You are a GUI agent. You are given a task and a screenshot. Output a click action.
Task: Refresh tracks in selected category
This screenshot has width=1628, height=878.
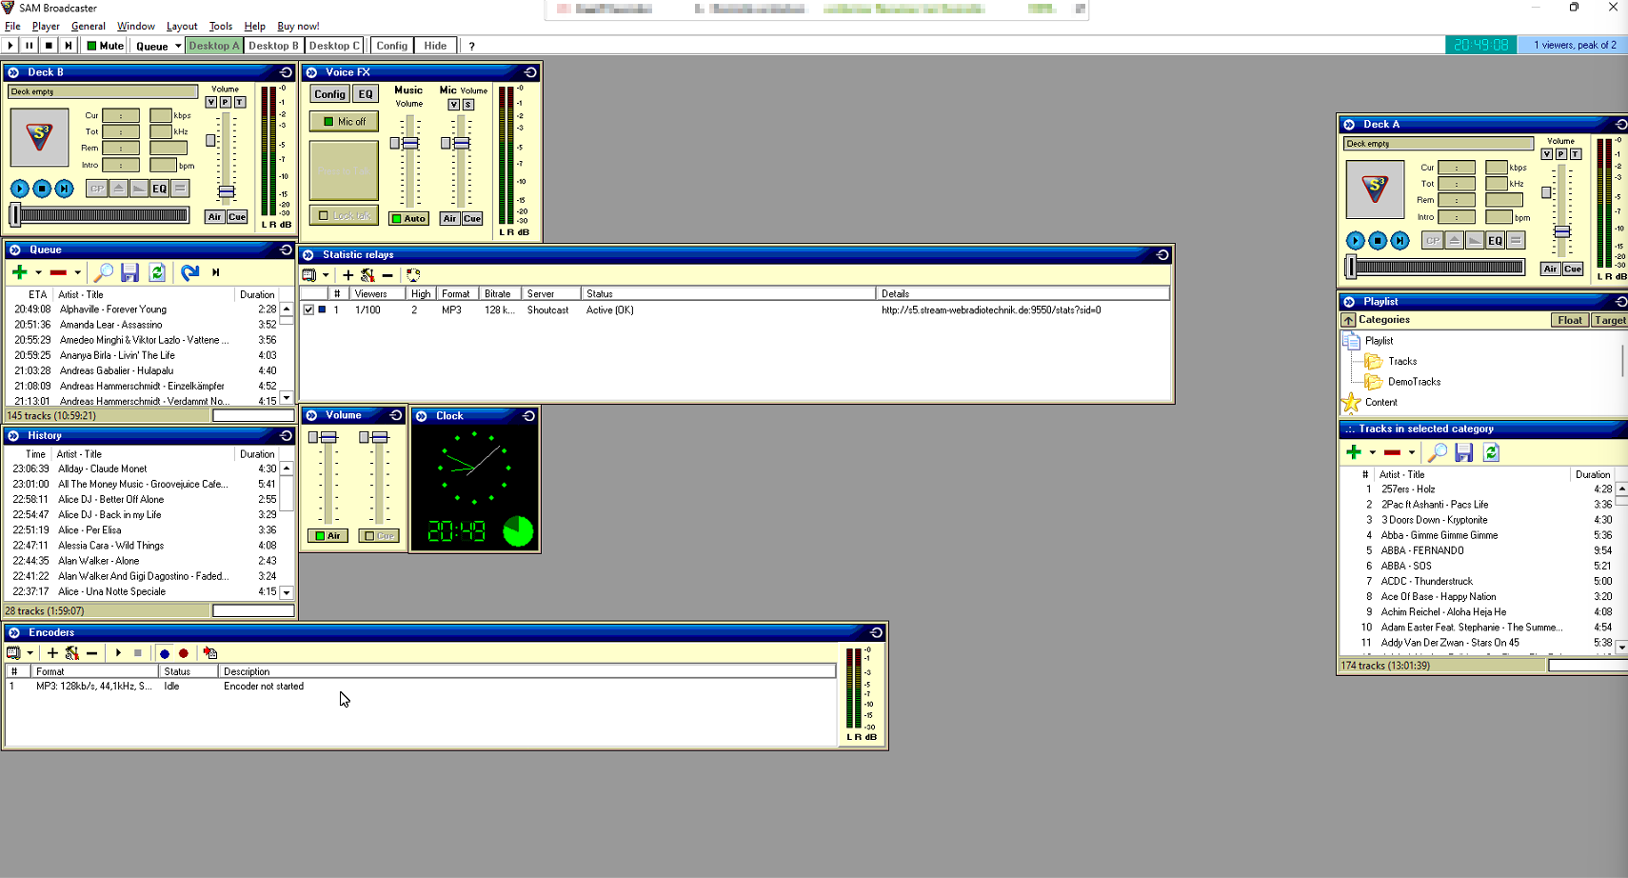(x=1491, y=452)
